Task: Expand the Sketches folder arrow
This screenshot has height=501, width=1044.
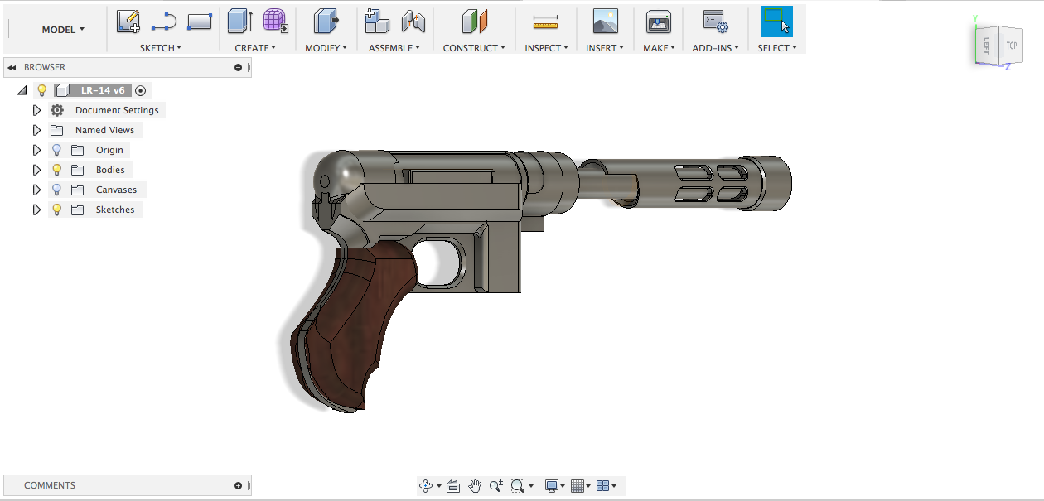Action: coord(36,210)
